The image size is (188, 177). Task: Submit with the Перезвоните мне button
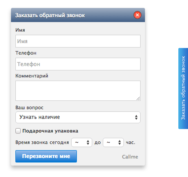(x=46, y=156)
